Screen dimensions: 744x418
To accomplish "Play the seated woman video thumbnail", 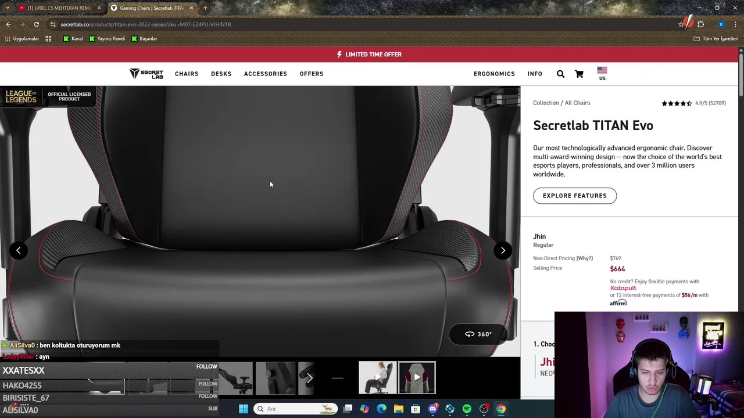I will pyautogui.click(x=377, y=377).
